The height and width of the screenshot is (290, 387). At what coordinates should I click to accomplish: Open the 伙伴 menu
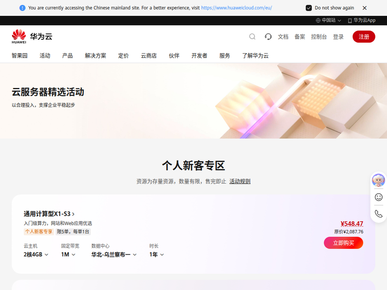coord(174,56)
